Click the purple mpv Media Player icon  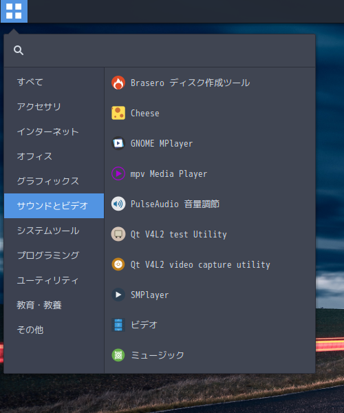pyautogui.click(x=118, y=173)
